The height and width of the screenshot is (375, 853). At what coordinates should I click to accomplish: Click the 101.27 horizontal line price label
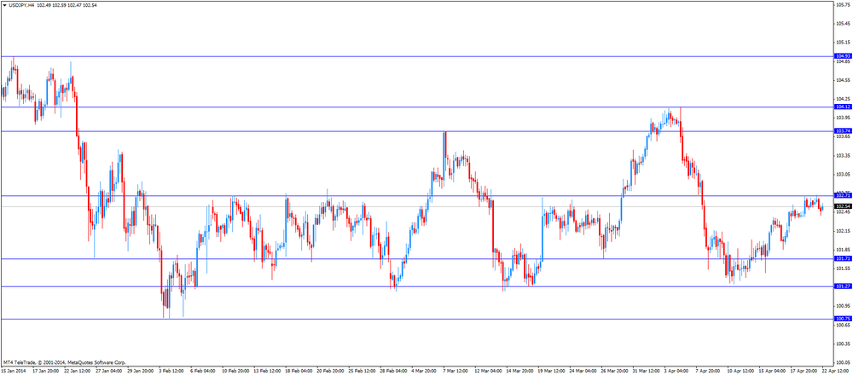(843, 286)
